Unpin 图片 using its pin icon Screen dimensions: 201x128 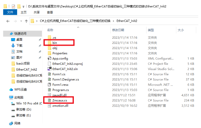(40, 57)
